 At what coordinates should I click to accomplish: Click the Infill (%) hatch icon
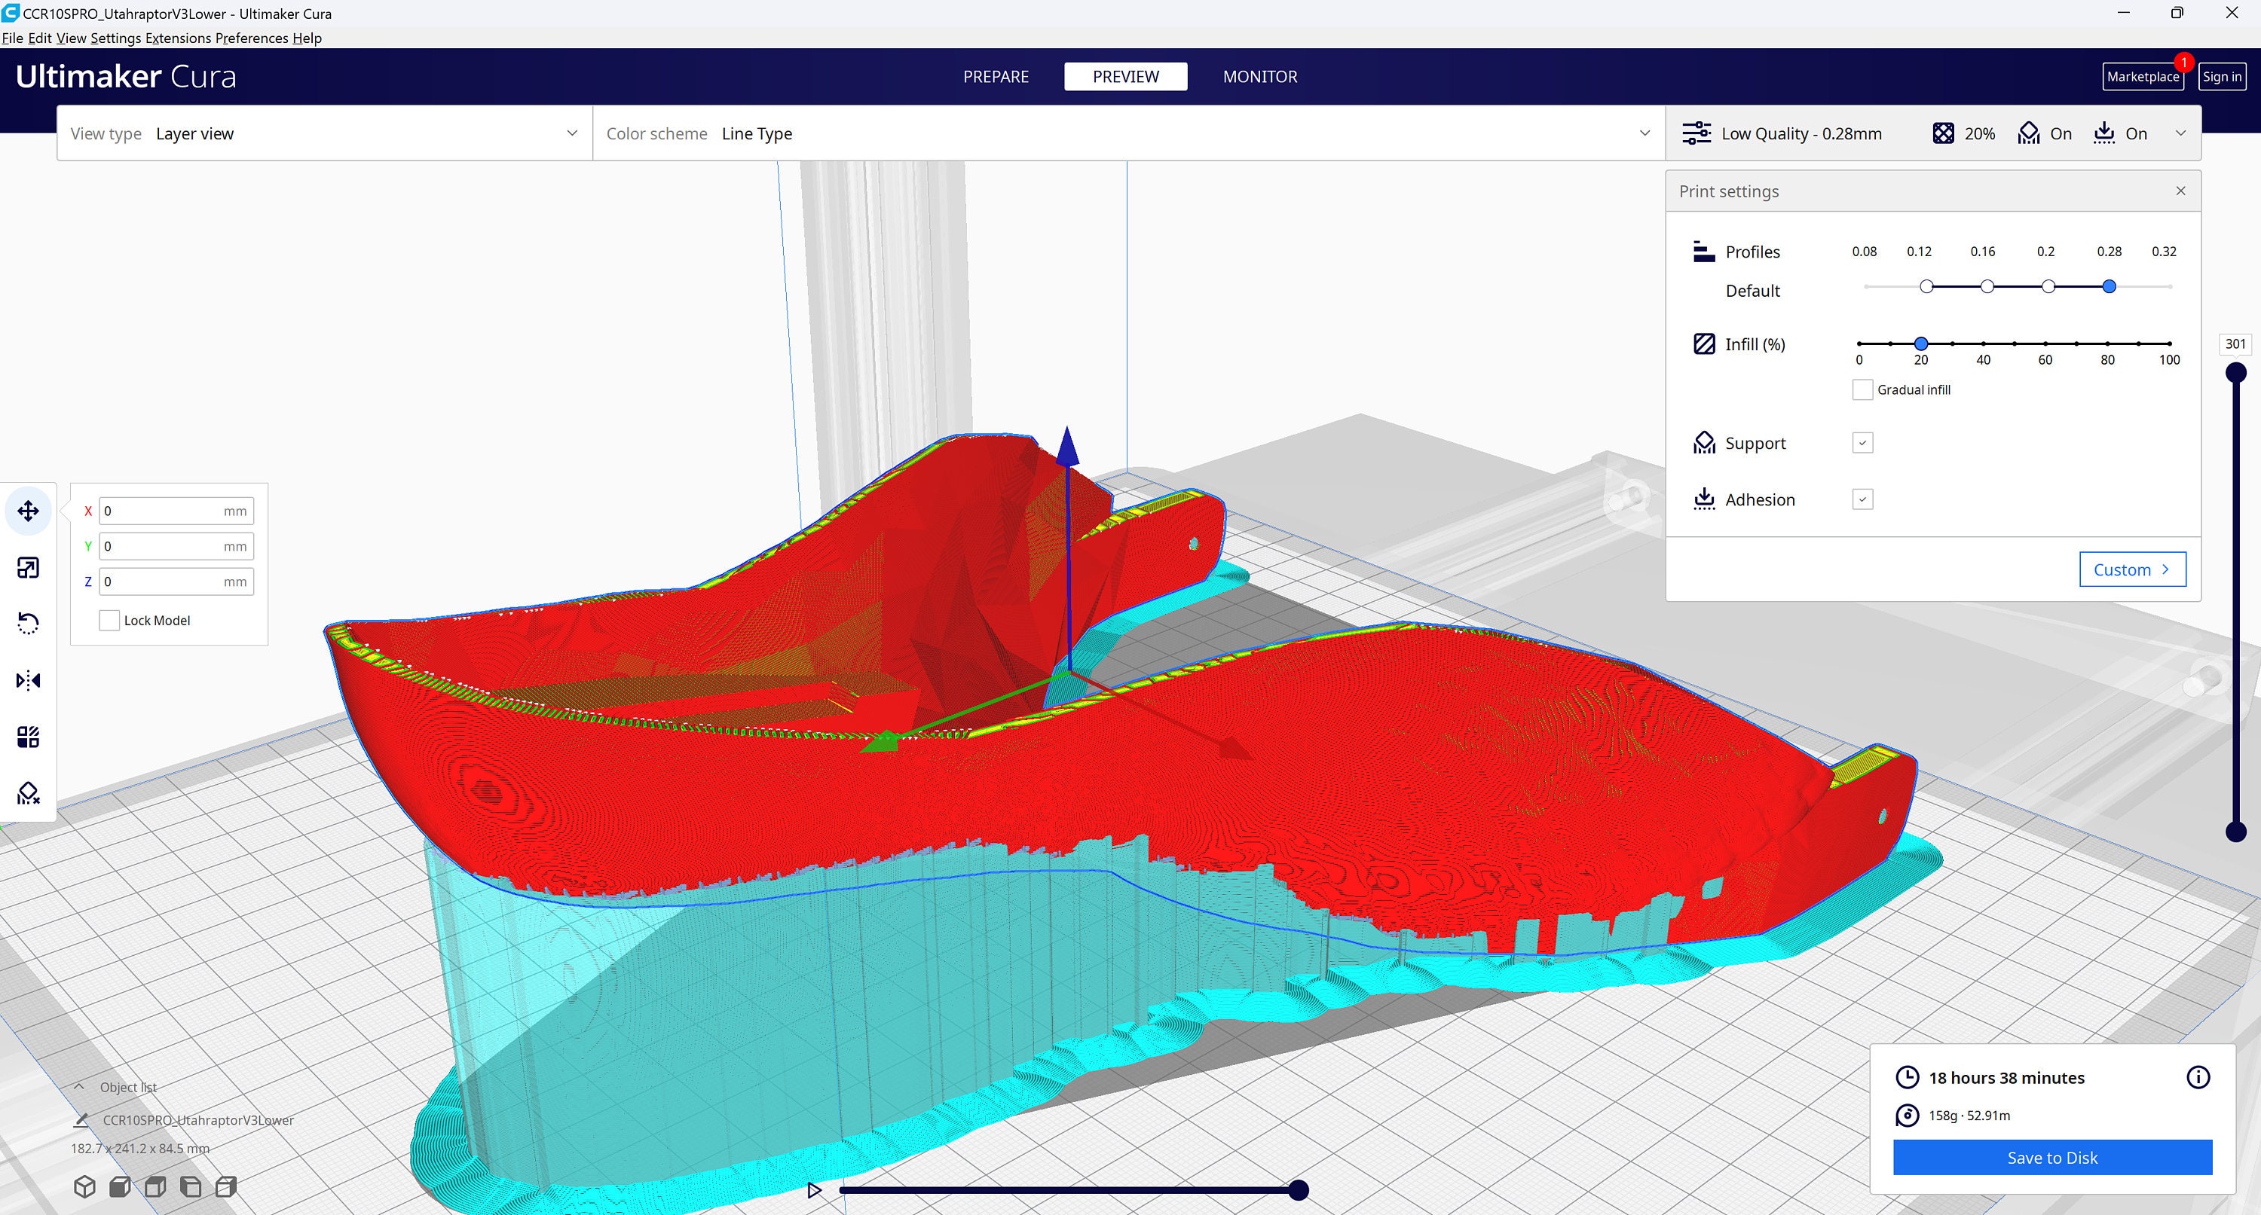pyautogui.click(x=1703, y=344)
